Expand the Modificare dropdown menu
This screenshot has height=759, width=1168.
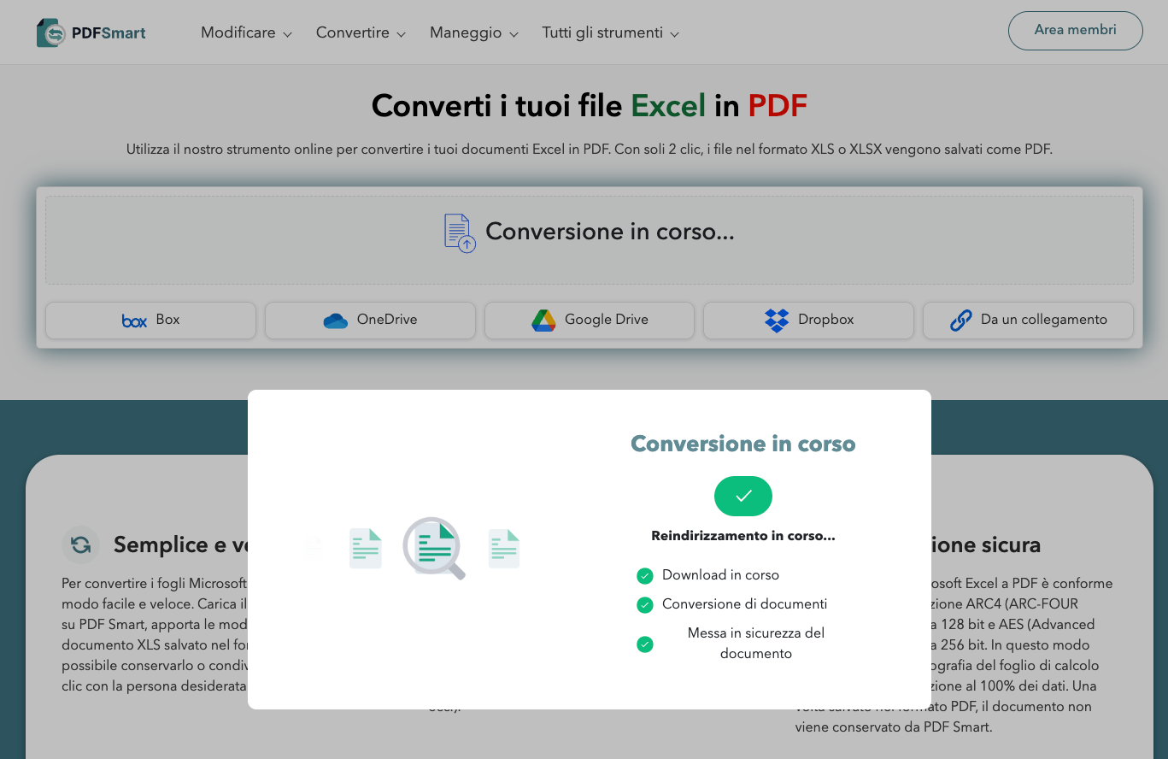coord(246,32)
